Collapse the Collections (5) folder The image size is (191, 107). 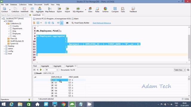click(7, 23)
